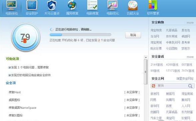
Task: Open the 新华网 link
Action: [x=155, y=106]
